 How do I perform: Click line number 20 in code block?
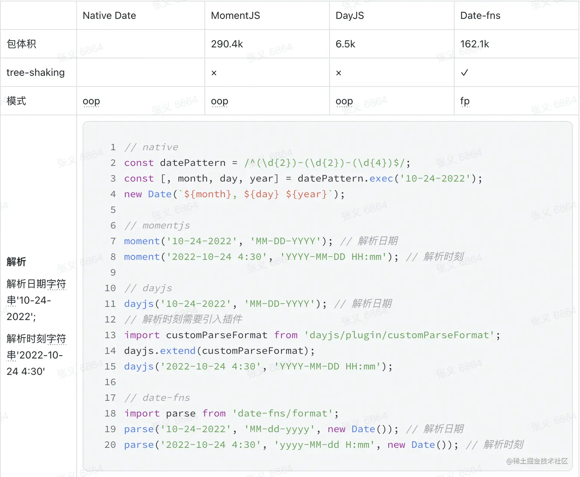pos(110,445)
